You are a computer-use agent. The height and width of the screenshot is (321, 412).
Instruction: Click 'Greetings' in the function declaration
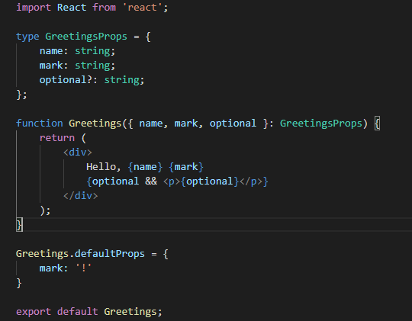point(95,124)
